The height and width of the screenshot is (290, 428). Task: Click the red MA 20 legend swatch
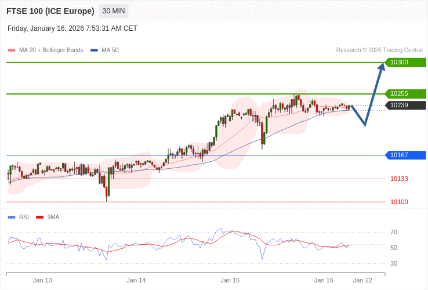(12, 50)
